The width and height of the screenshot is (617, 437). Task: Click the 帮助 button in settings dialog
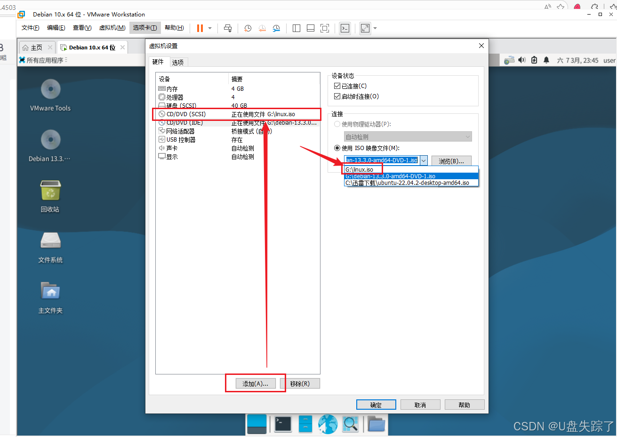pyautogui.click(x=465, y=405)
